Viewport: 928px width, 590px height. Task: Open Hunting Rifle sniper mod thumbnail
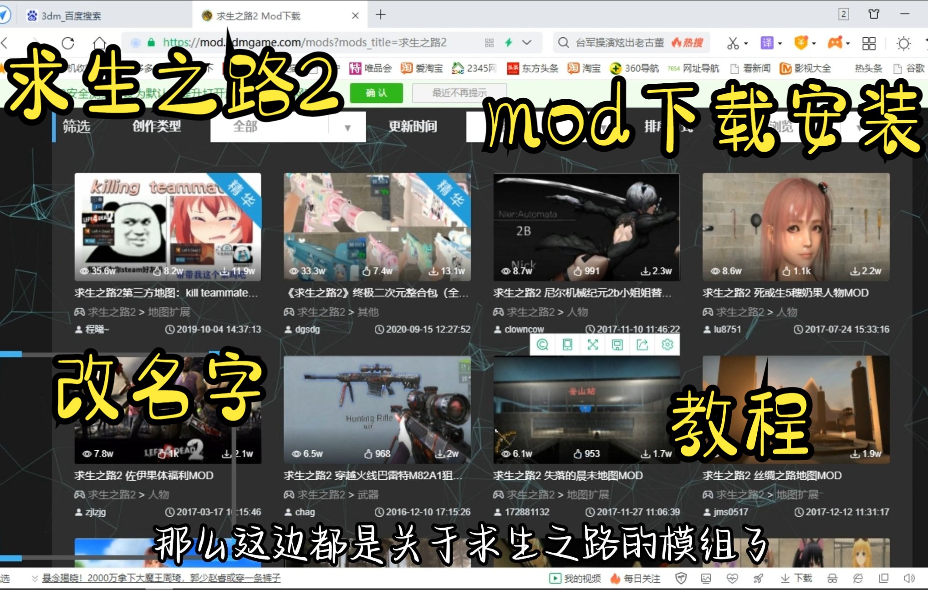click(x=377, y=410)
